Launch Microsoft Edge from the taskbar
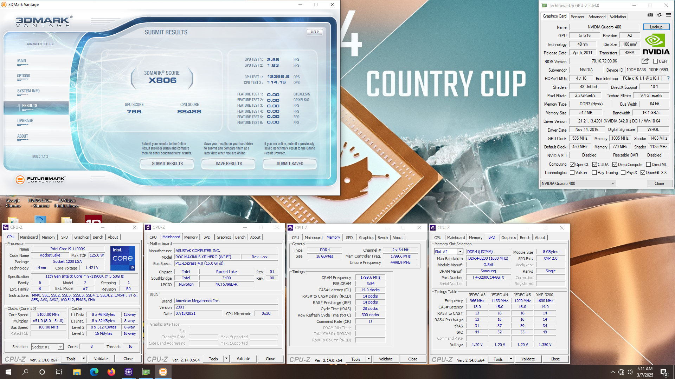The height and width of the screenshot is (379, 675). tap(94, 372)
